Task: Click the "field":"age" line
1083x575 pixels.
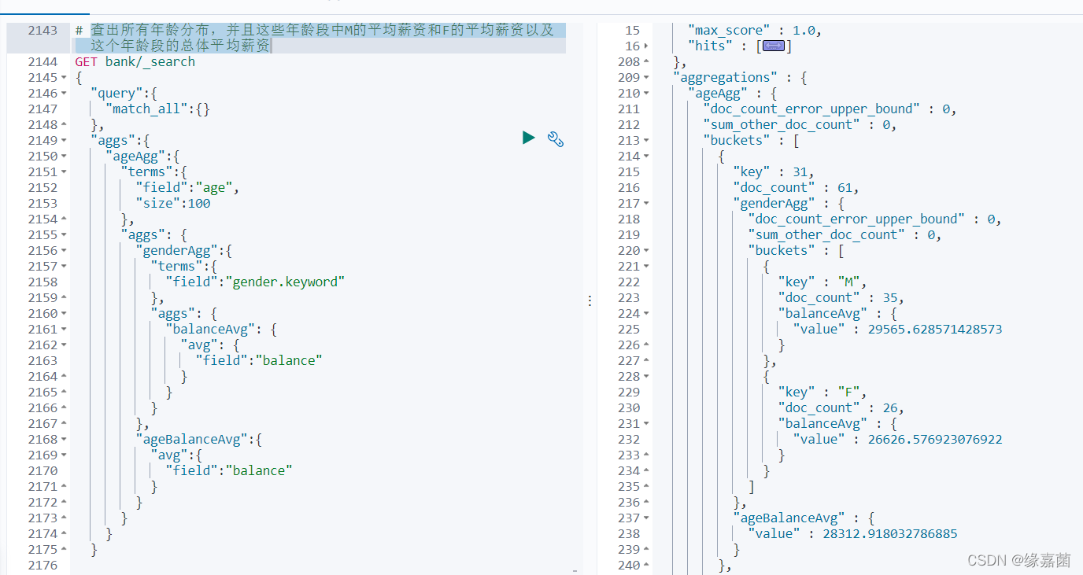Action: (187, 188)
